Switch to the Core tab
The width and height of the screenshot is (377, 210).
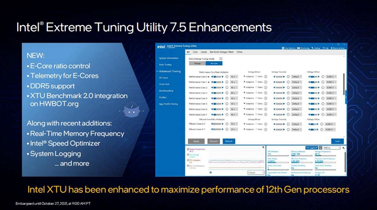(x=195, y=52)
